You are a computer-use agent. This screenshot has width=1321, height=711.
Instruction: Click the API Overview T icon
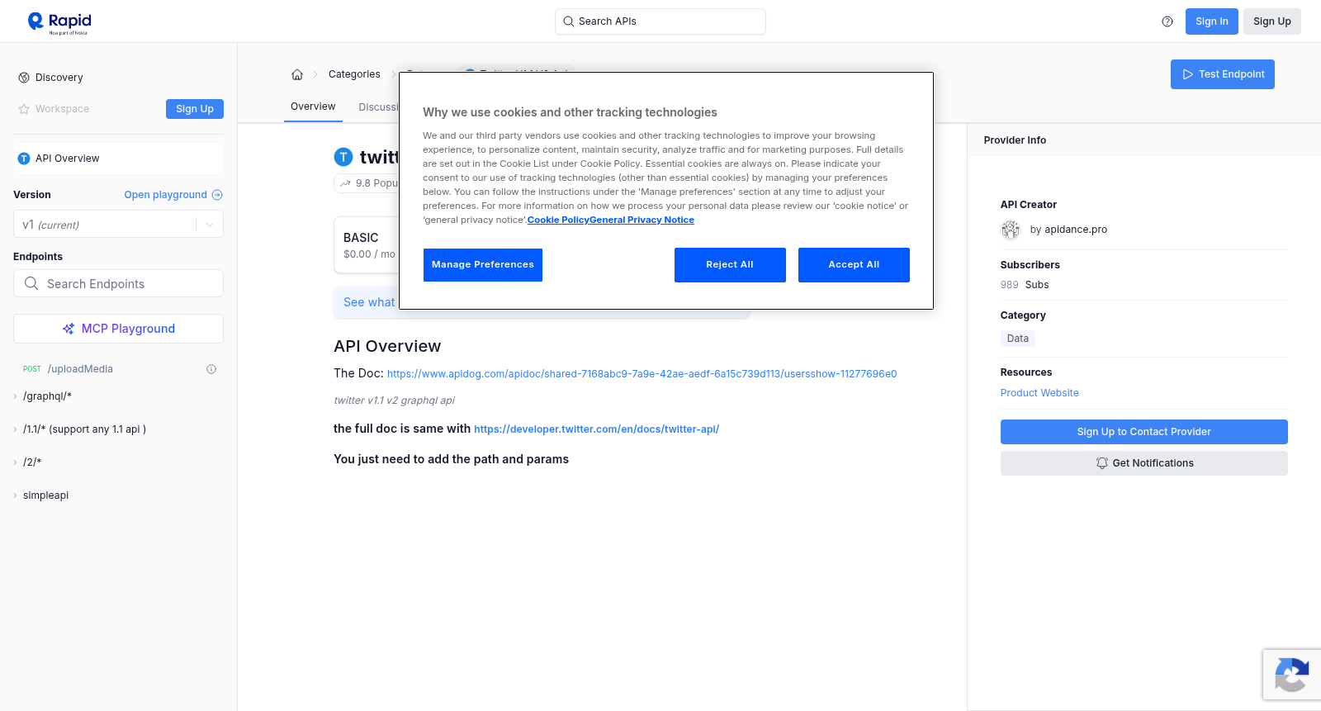pyautogui.click(x=24, y=159)
